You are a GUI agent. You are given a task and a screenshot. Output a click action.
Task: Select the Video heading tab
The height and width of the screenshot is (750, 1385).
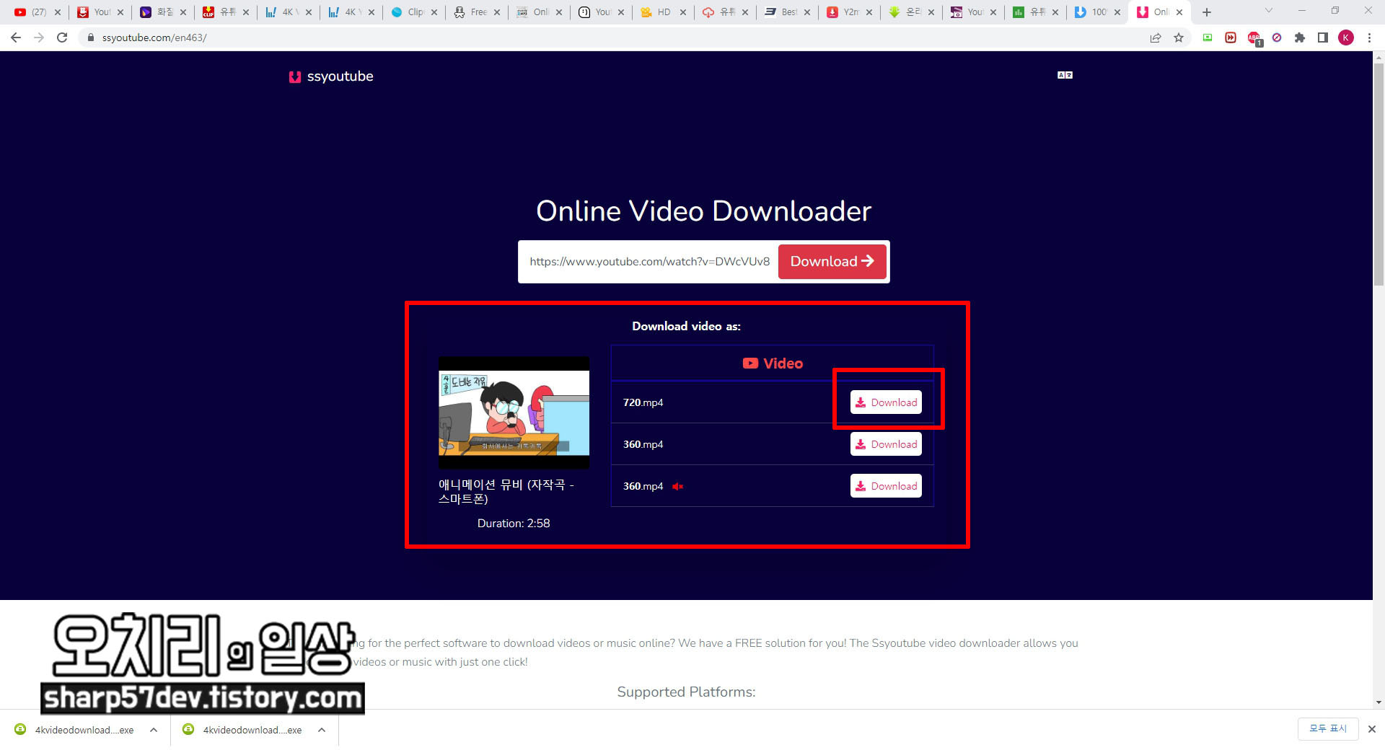[x=773, y=363]
